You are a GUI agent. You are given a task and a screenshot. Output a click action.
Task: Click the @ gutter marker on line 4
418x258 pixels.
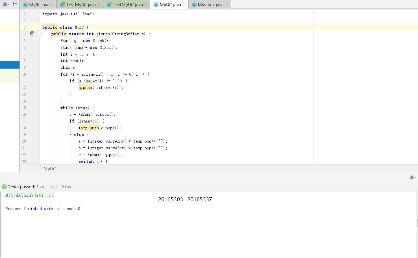tap(32, 33)
